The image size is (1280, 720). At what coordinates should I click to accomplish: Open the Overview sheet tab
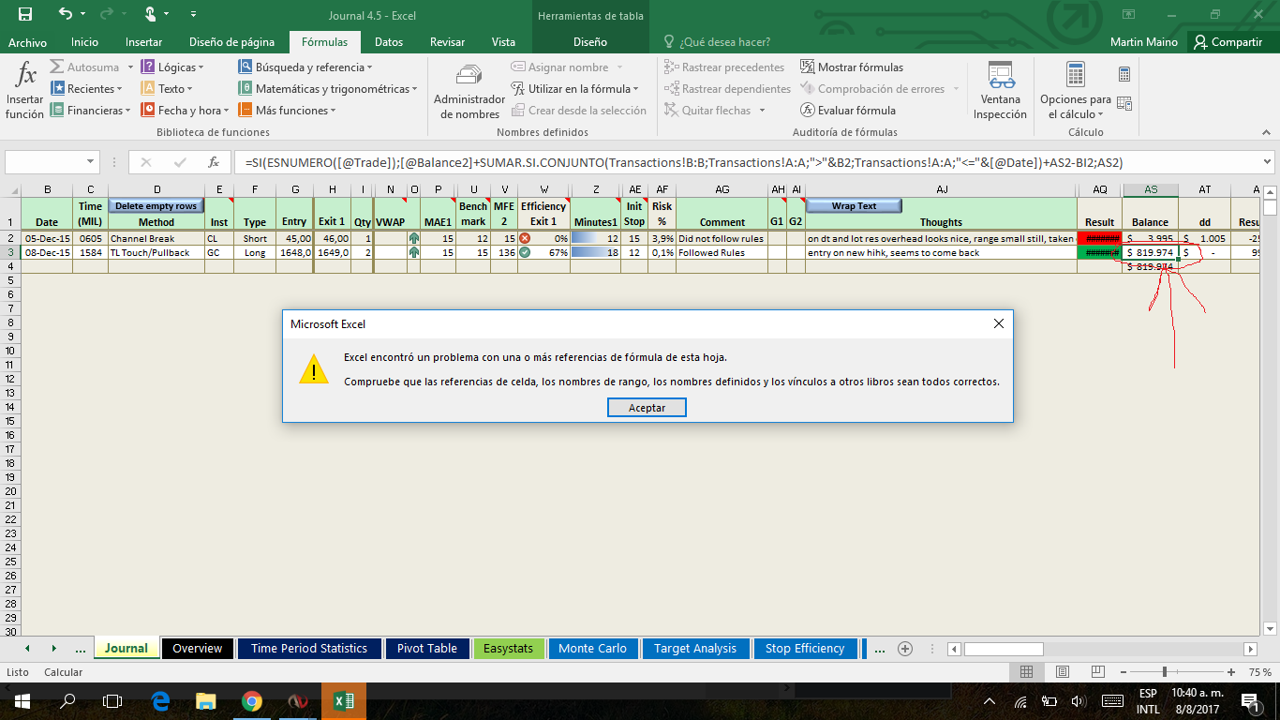[197, 649]
